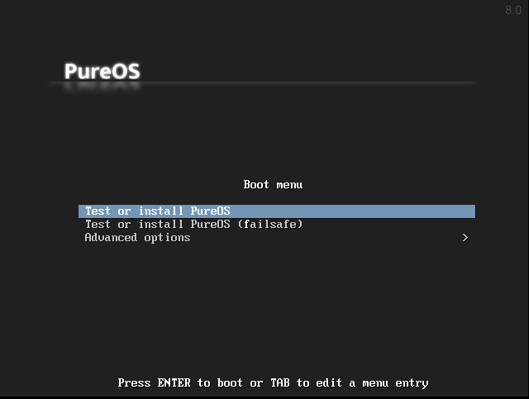Click the word PureOS in the highlighted entry
The height and width of the screenshot is (399, 529).
pos(210,211)
